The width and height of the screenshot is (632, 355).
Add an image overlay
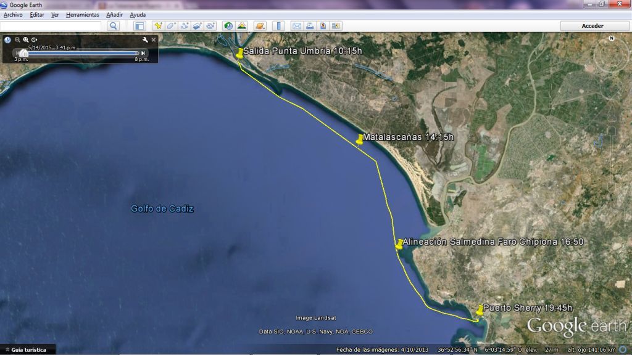click(197, 26)
